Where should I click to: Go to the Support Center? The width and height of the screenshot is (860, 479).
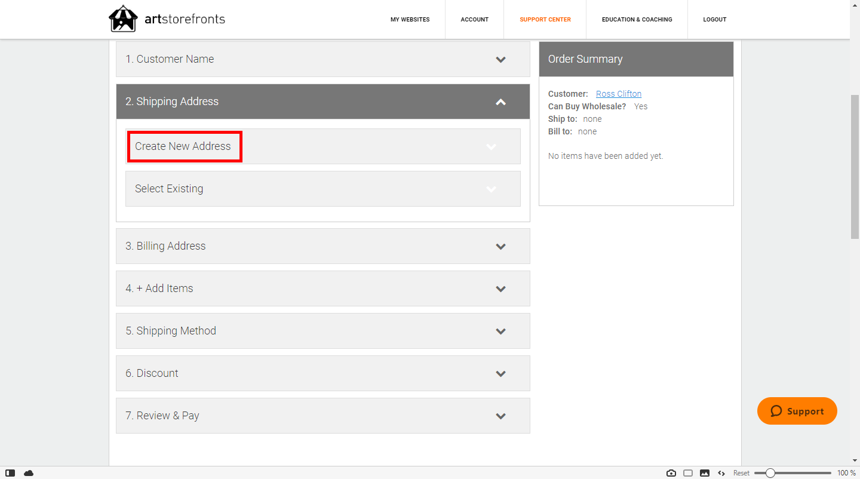(x=545, y=20)
